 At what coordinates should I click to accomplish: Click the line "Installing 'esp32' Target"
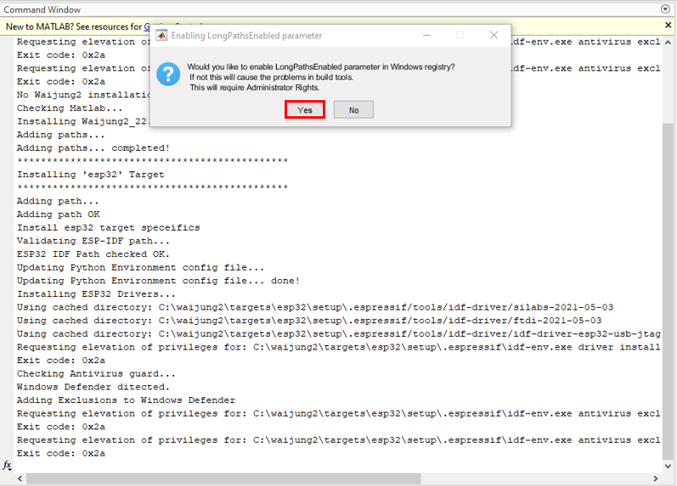(91, 175)
